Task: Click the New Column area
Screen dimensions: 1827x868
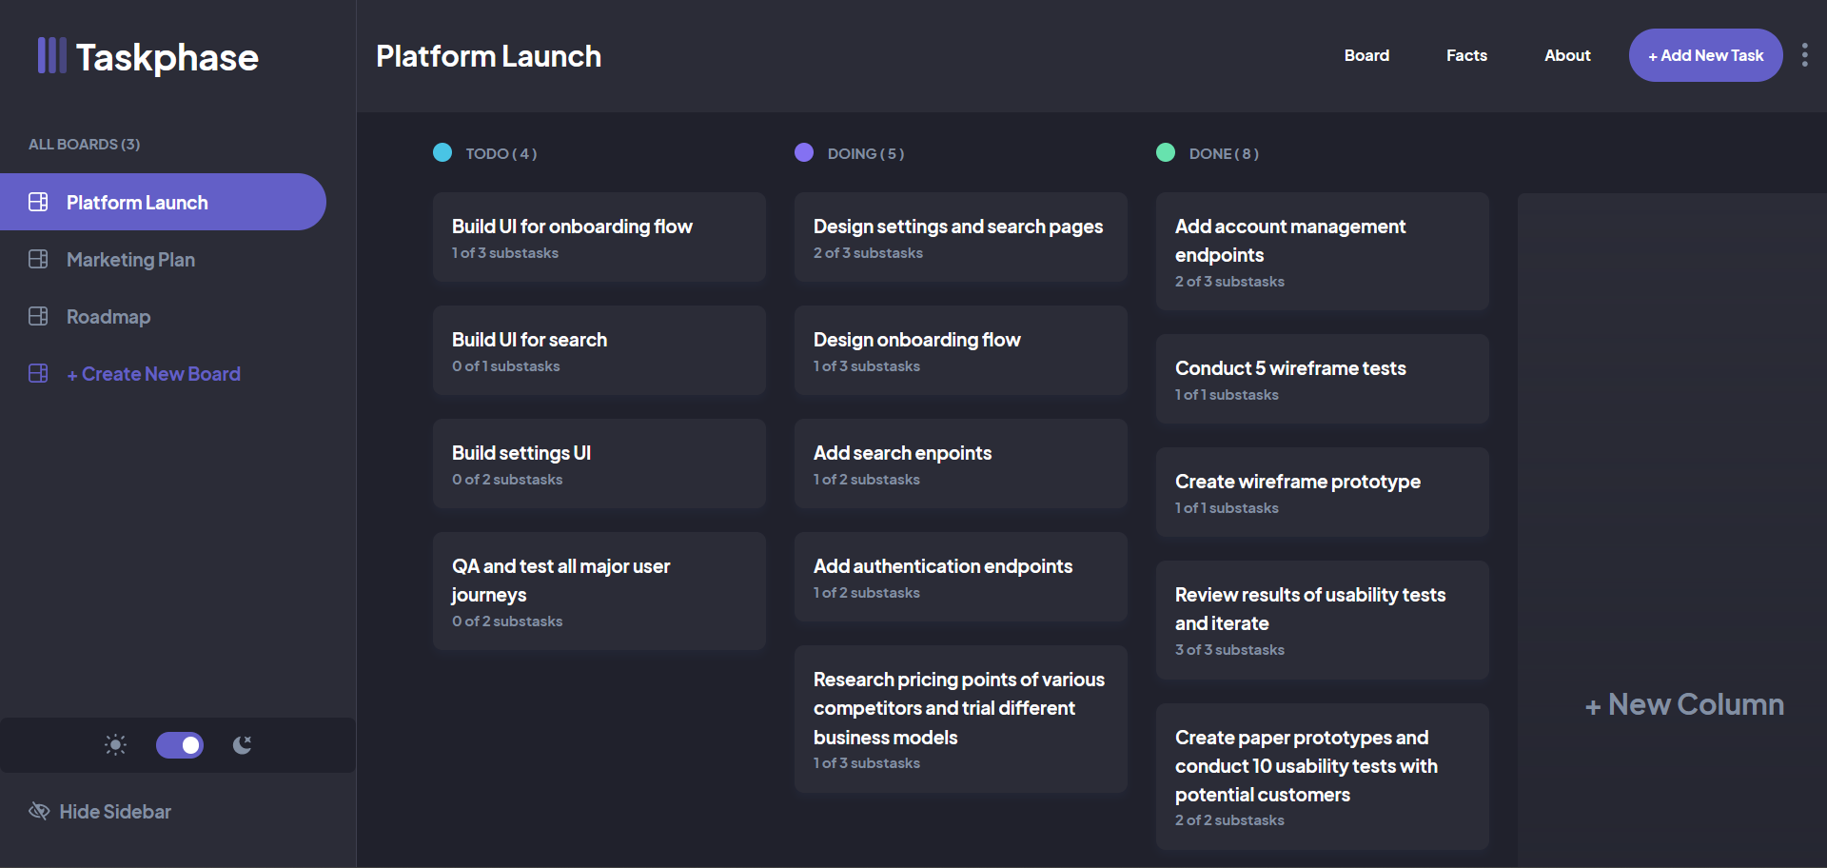Action: point(1684,704)
